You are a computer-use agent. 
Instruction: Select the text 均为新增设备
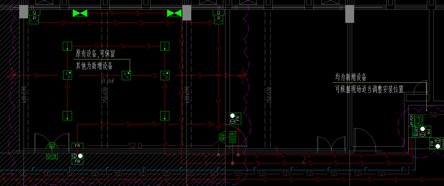[350, 77]
